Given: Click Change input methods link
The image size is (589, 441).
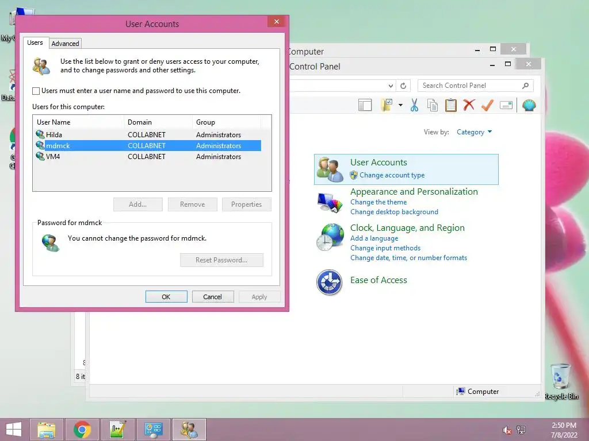Looking at the screenshot, I should pyautogui.click(x=385, y=248).
